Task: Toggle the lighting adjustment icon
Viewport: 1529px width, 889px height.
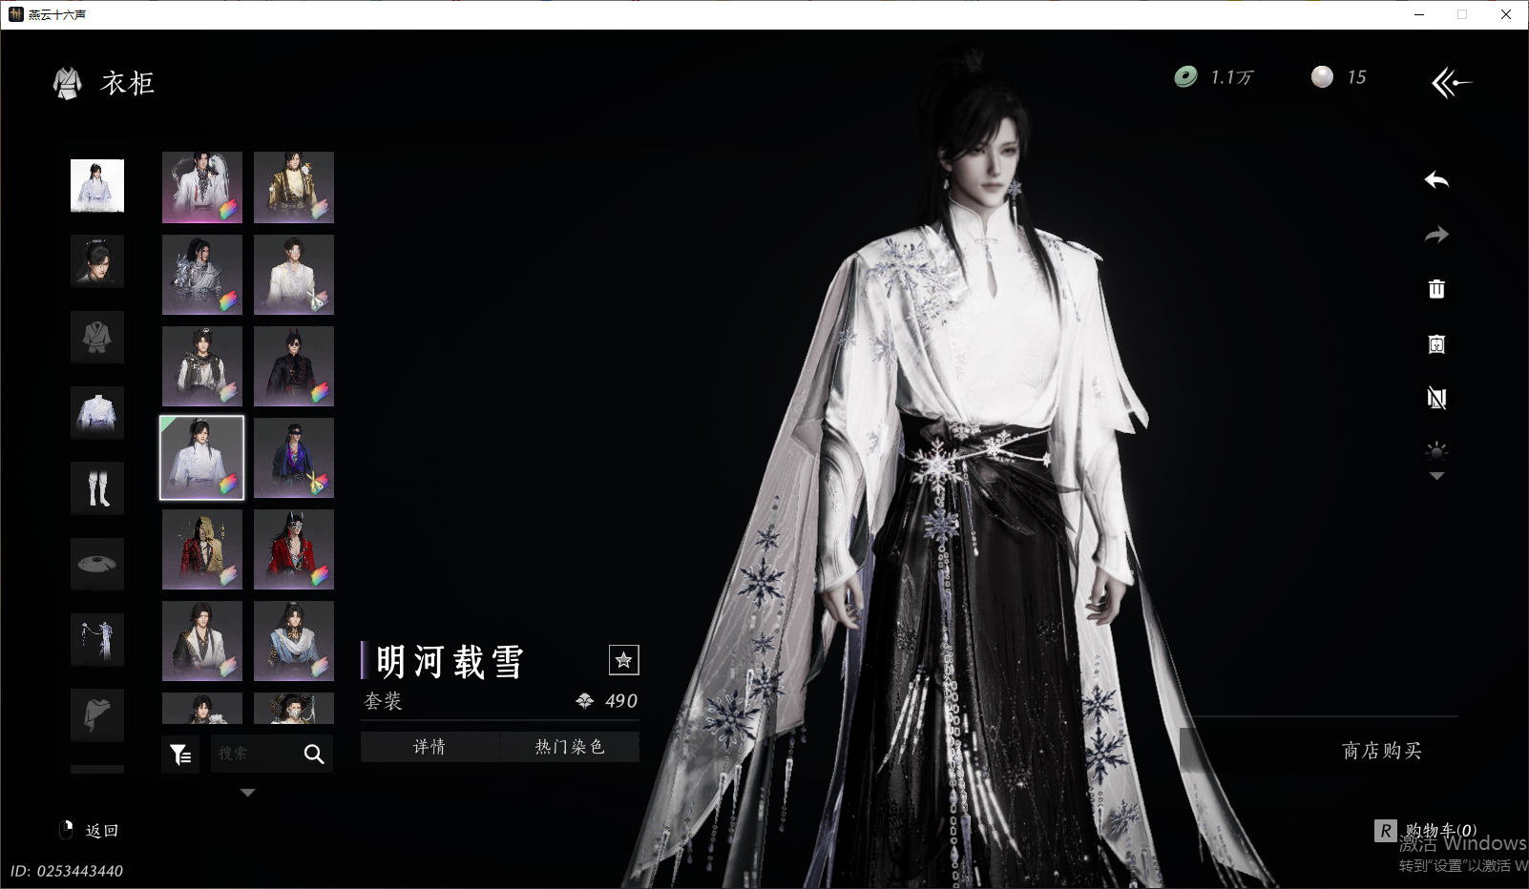Action: pyautogui.click(x=1436, y=452)
